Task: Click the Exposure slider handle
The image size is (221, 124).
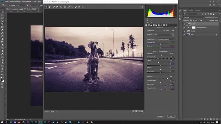Action: click(x=161, y=55)
